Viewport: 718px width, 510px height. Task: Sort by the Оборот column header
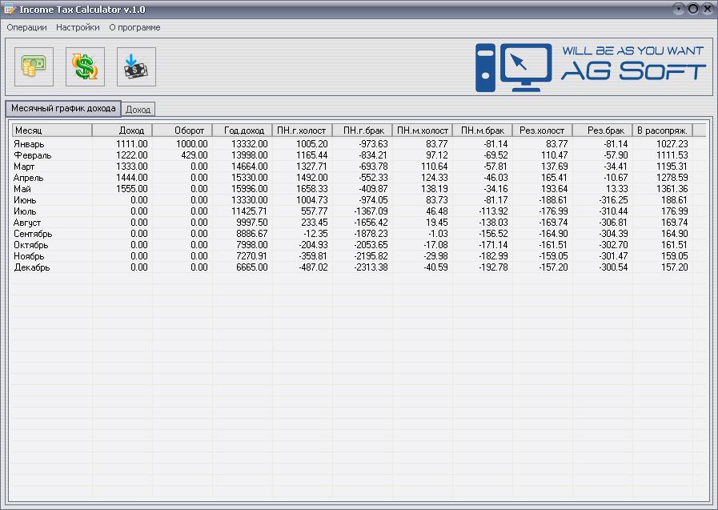(183, 131)
